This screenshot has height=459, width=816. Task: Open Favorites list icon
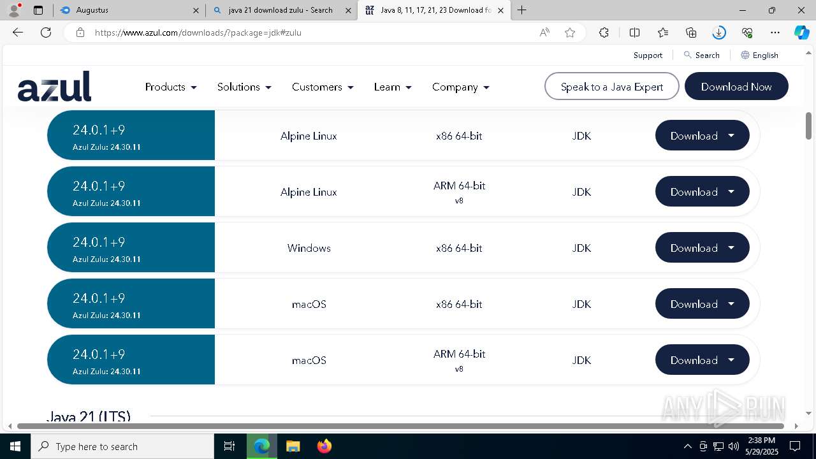coord(663,33)
